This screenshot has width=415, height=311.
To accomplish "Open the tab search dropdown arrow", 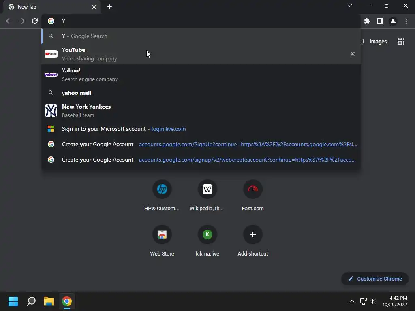I will click(350, 6).
